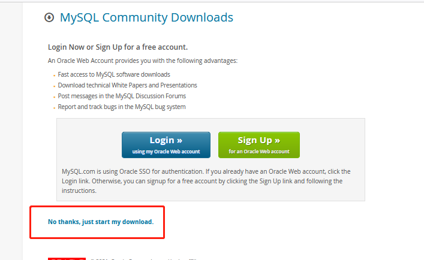This screenshot has height=260, width=424.
Task: Click the Oracle SSO authentication paragraph
Action: 206,181
